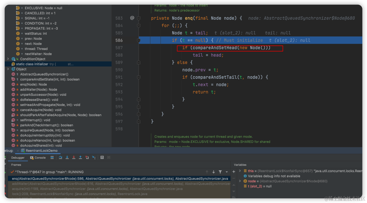Click the red Force Step Into icon
The height and width of the screenshot is (203, 367).
pyautogui.click(x=74, y=158)
